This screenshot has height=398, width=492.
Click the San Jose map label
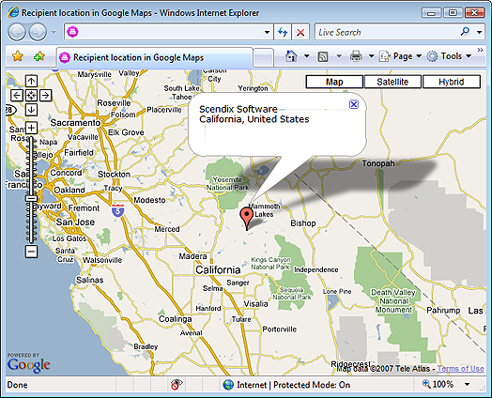[75, 222]
